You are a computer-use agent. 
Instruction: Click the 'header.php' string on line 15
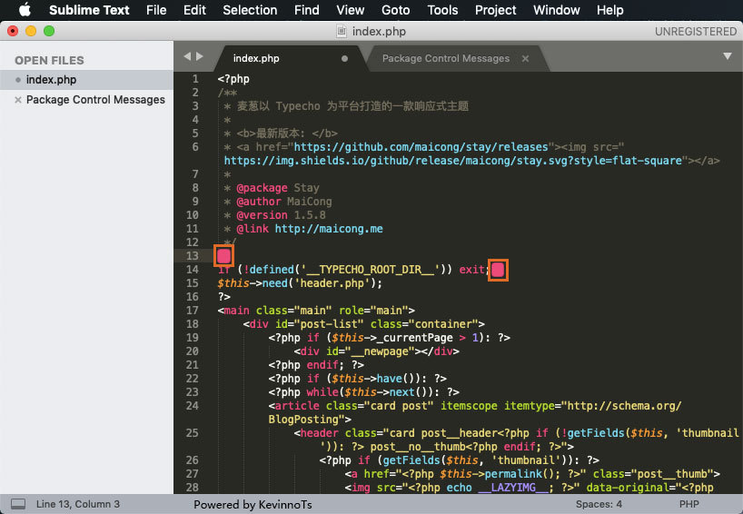pos(332,283)
